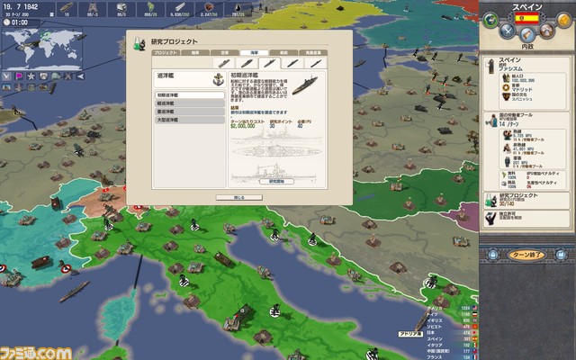Open the scroll 内政 icon
The width and height of the screenshot is (576, 360).
pyautogui.click(x=527, y=35)
